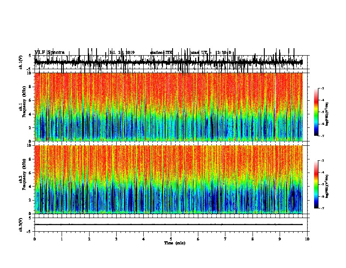Click the 'station=ITK' header label
The image size is (346, 268).
[161, 53]
